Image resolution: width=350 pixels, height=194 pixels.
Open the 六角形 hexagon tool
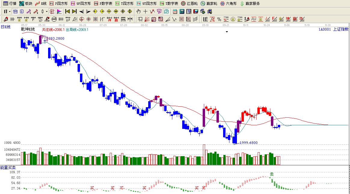coord(228,4)
